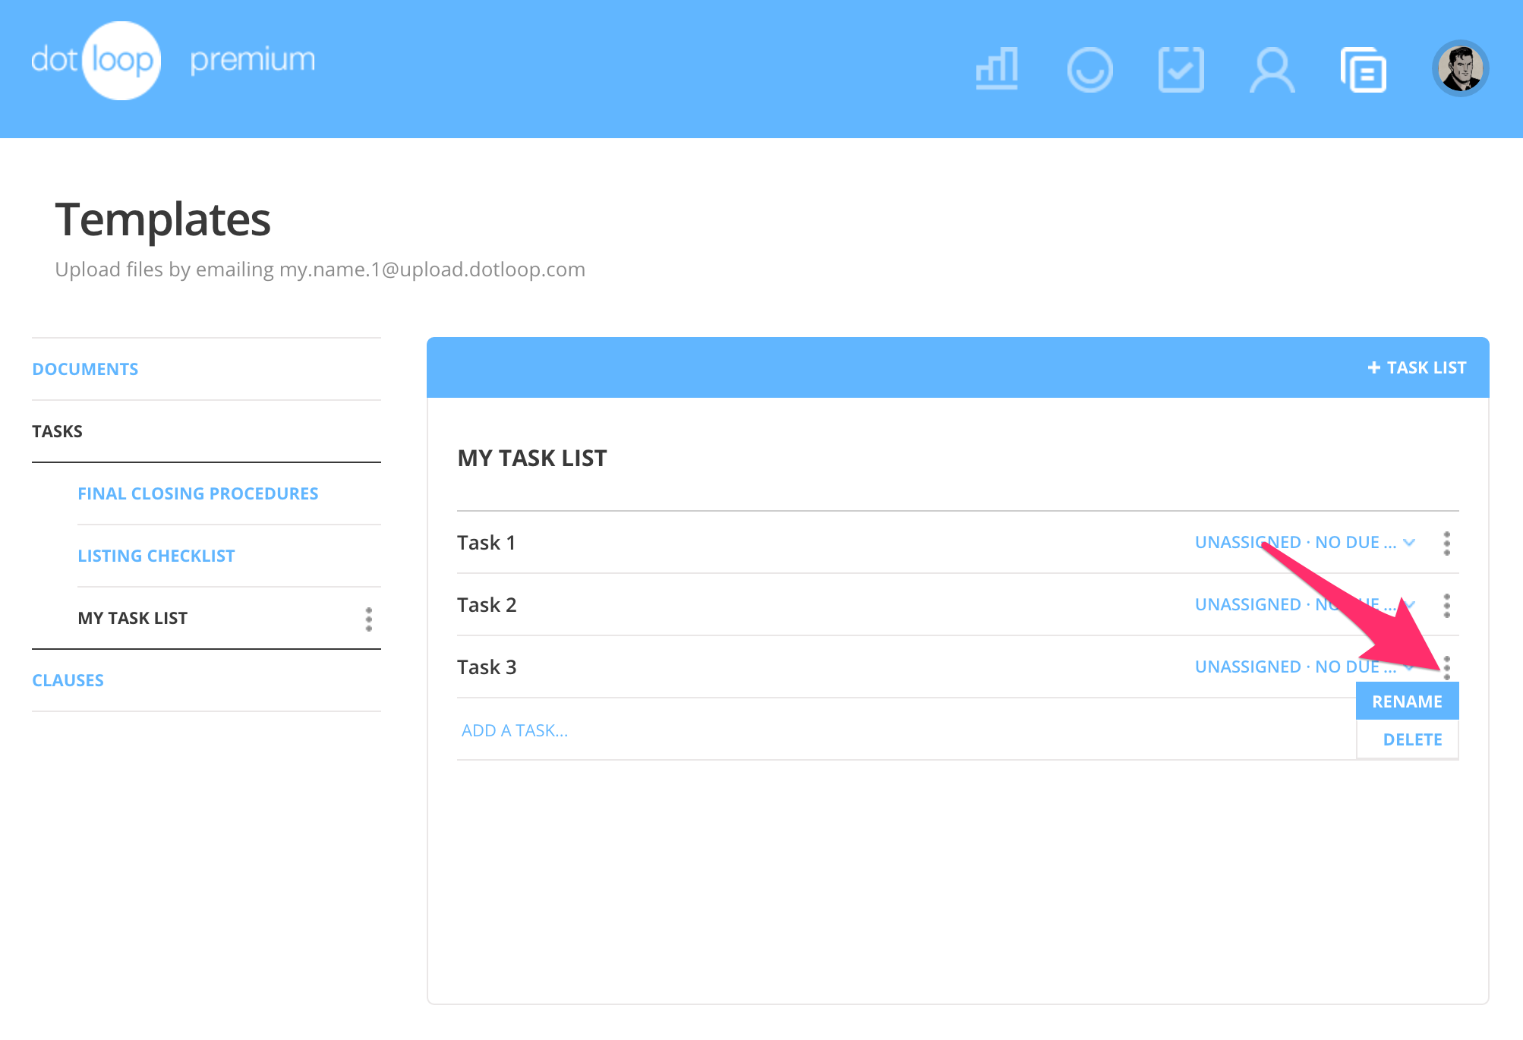The image size is (1523, 1040).
Task: Open the tasks checkmark icon in header
Action: click(1181, 69)
